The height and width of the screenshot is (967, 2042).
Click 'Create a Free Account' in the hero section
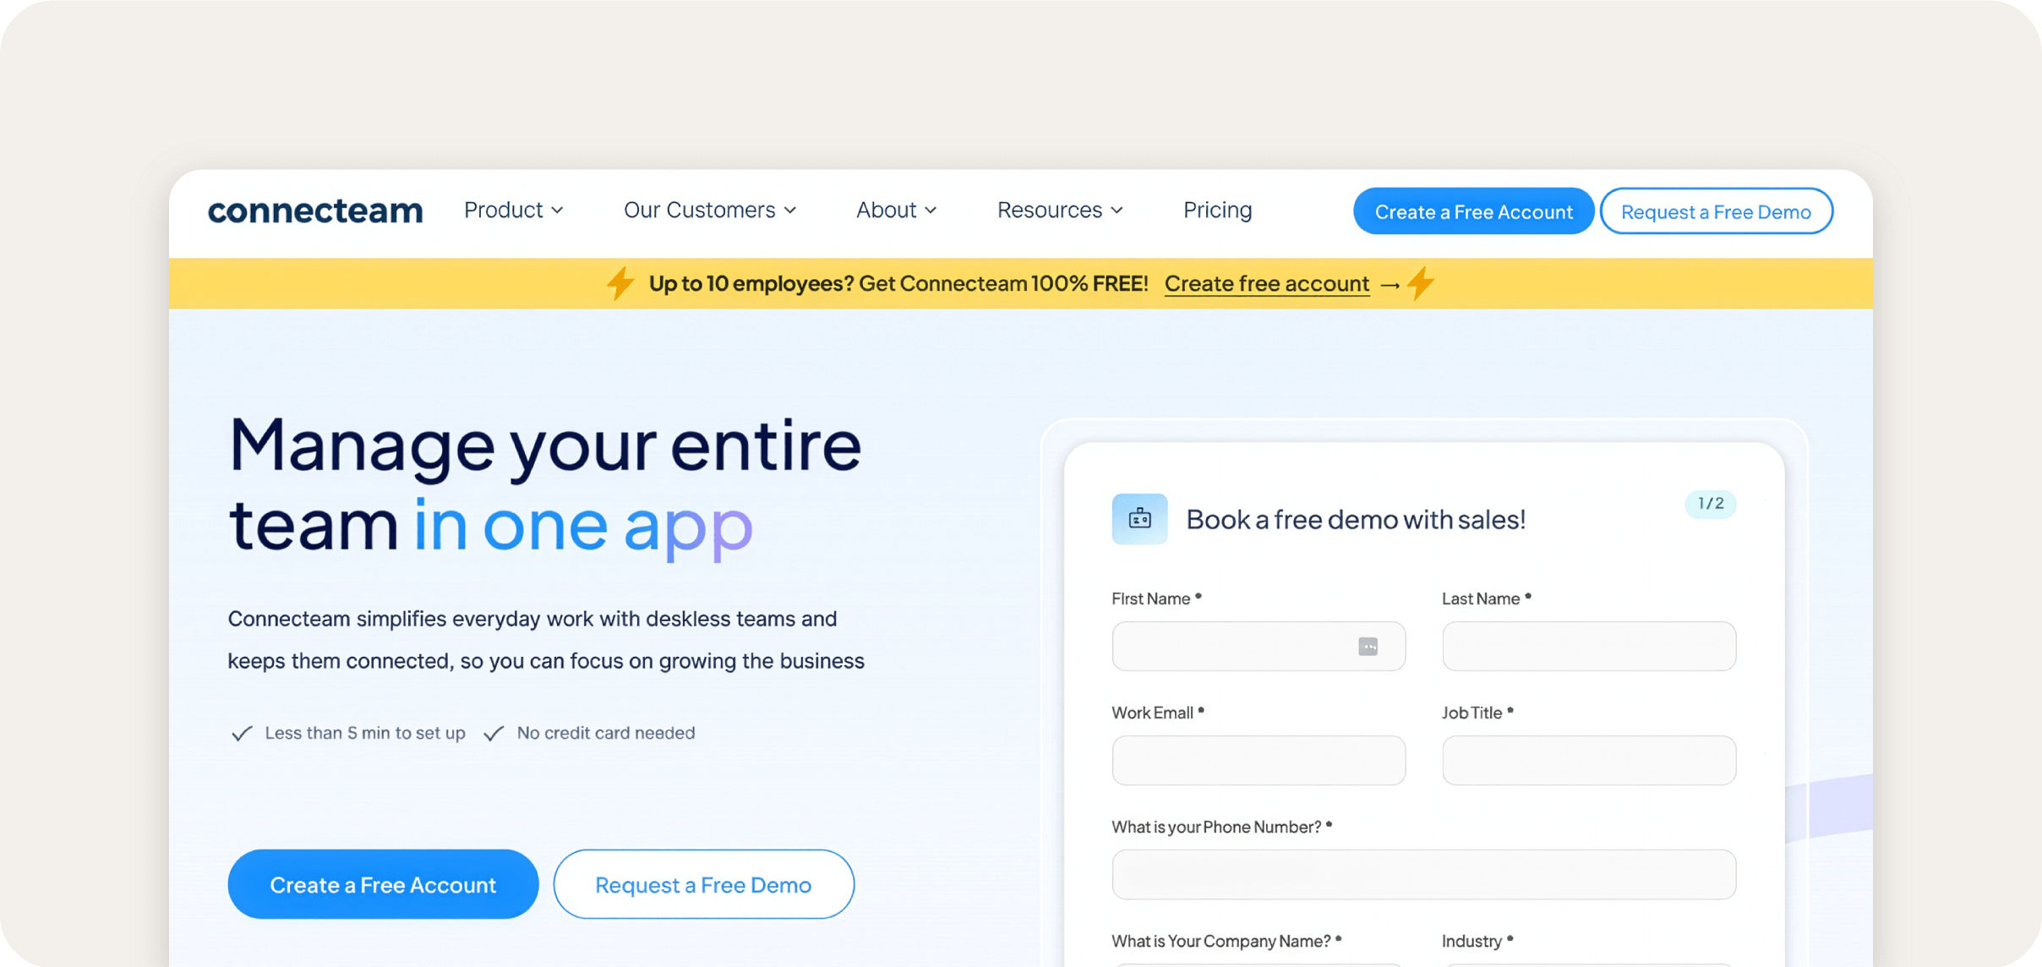(382, 884)
